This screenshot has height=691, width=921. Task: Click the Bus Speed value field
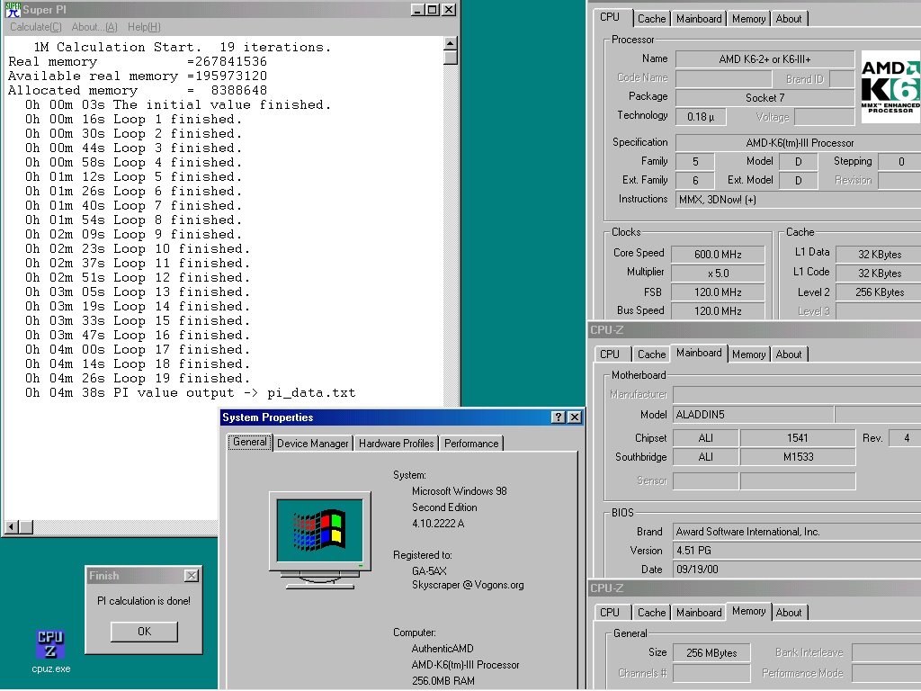click(x=718, y=310)
